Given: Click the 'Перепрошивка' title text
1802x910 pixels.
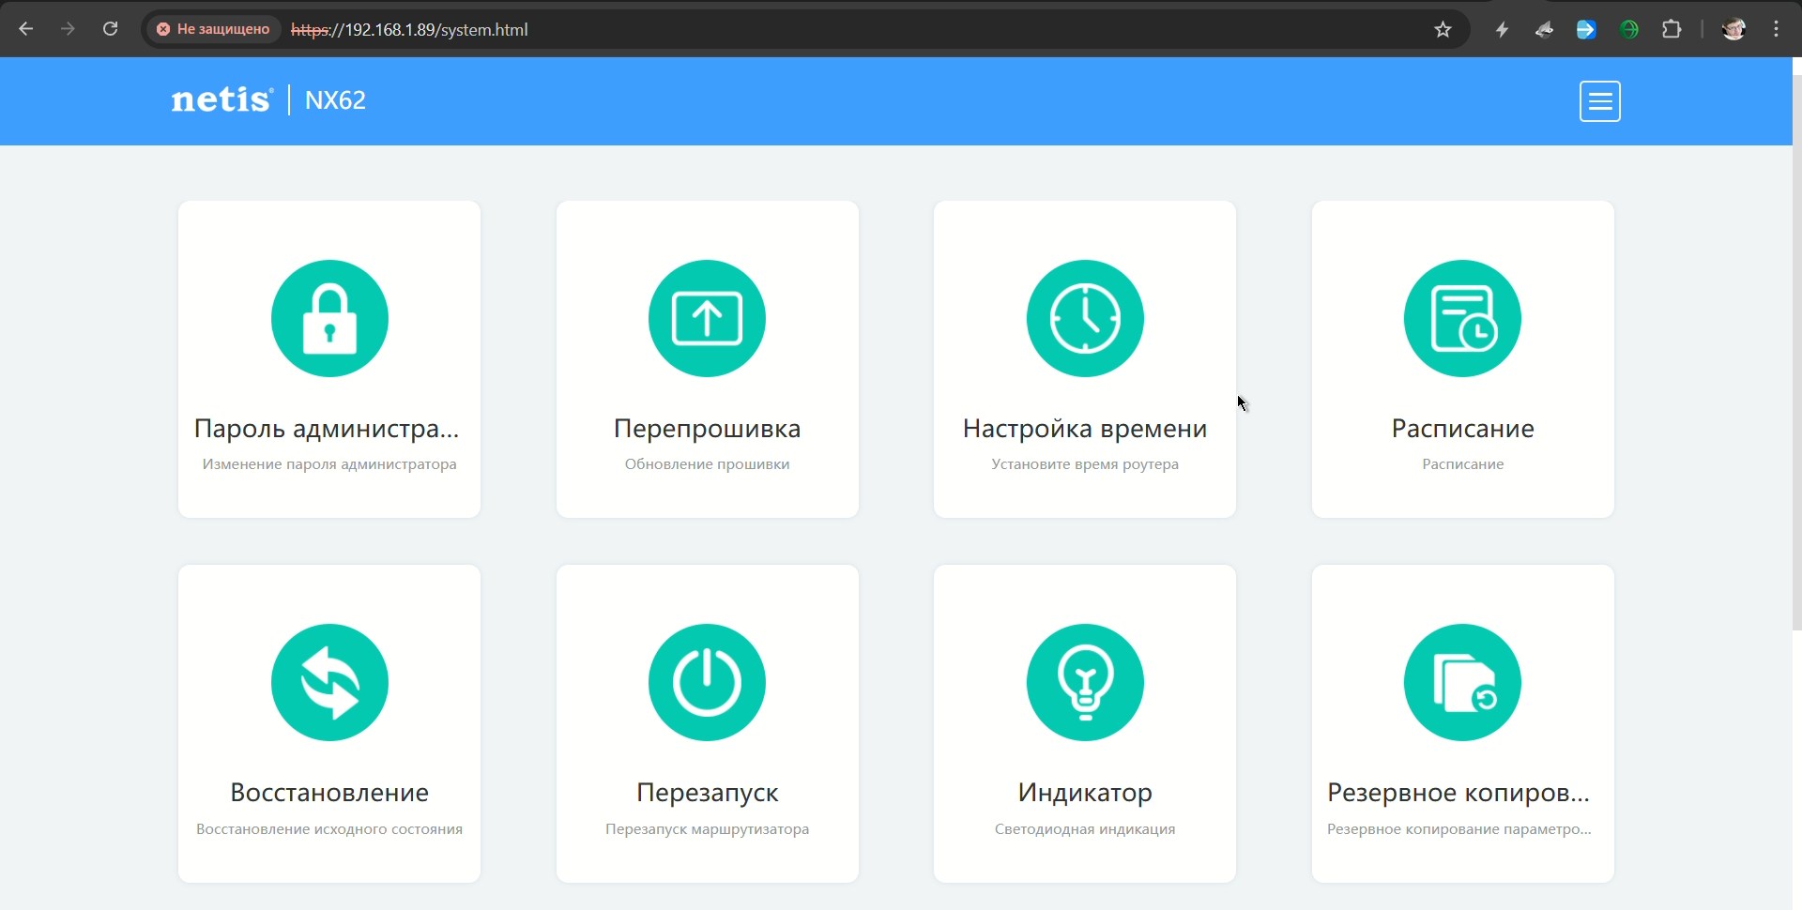Looking at the screenshot, I should coord(707,429).
